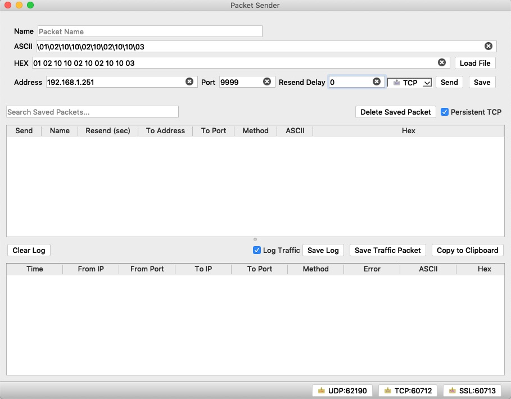Sort saved packets by Resend (sec) column

point(108,130)
